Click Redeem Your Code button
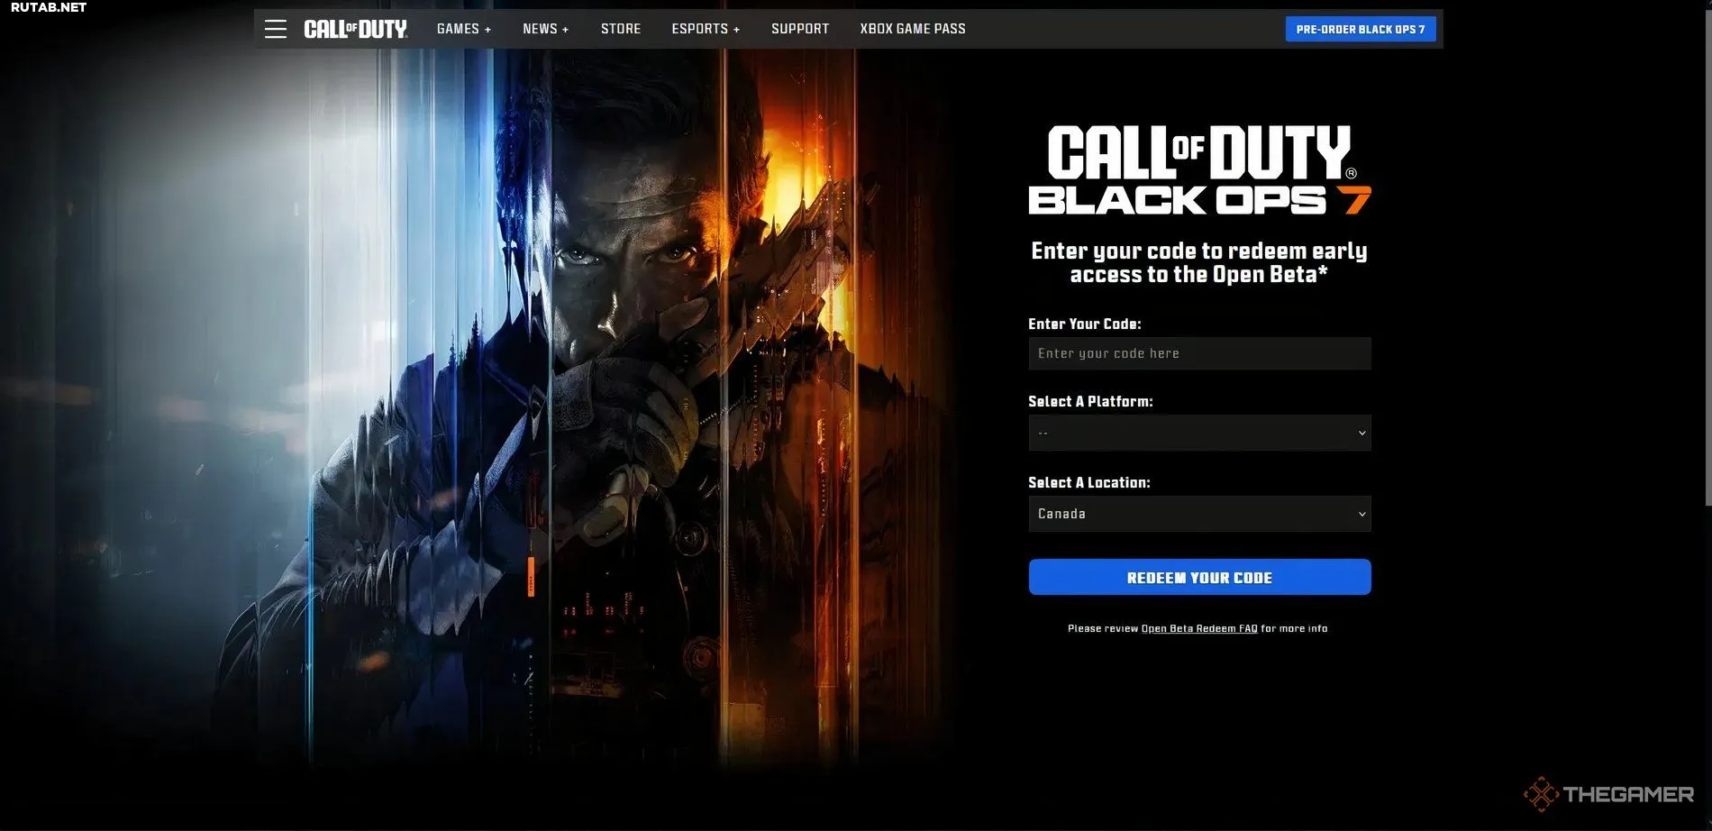 (1199, 577)
